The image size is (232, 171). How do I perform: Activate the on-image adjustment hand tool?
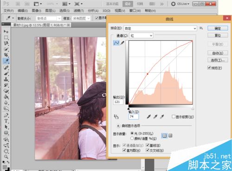(x=116, y=117)
